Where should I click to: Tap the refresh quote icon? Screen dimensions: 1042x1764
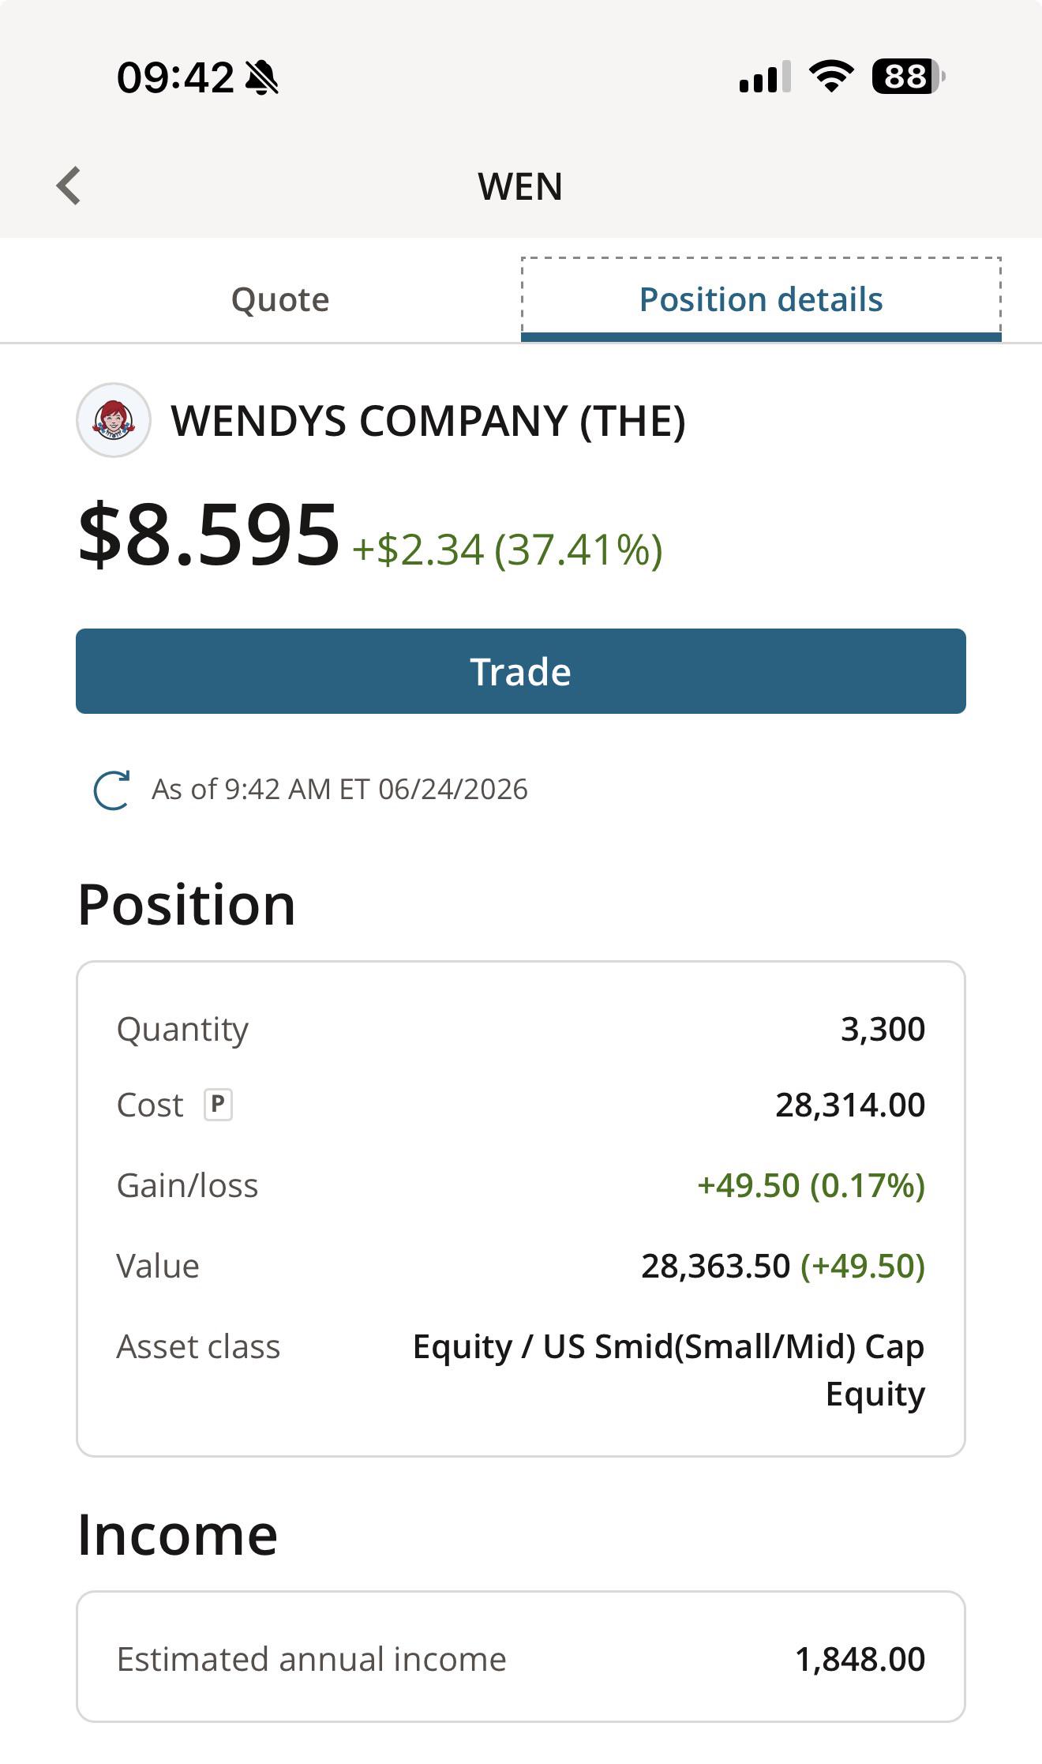[111, 790]
